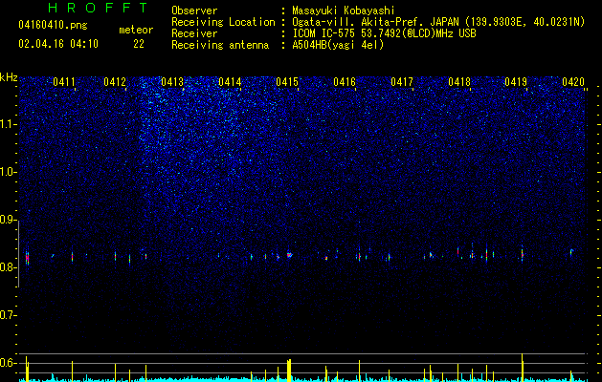The height and width of the screenshot is (382, 602).
Task: Select receiver text ICOM IC-575 53.7492 MHz USB
Action: click(x=384, y=33)
